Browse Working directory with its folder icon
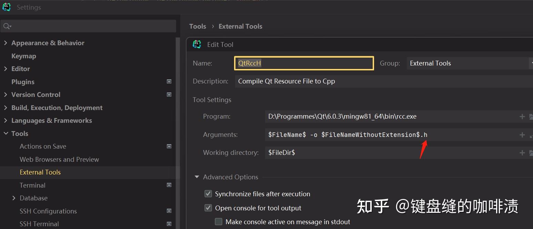Screen dimensions: 533x229 pyautogui.click(x=531, y=152)
